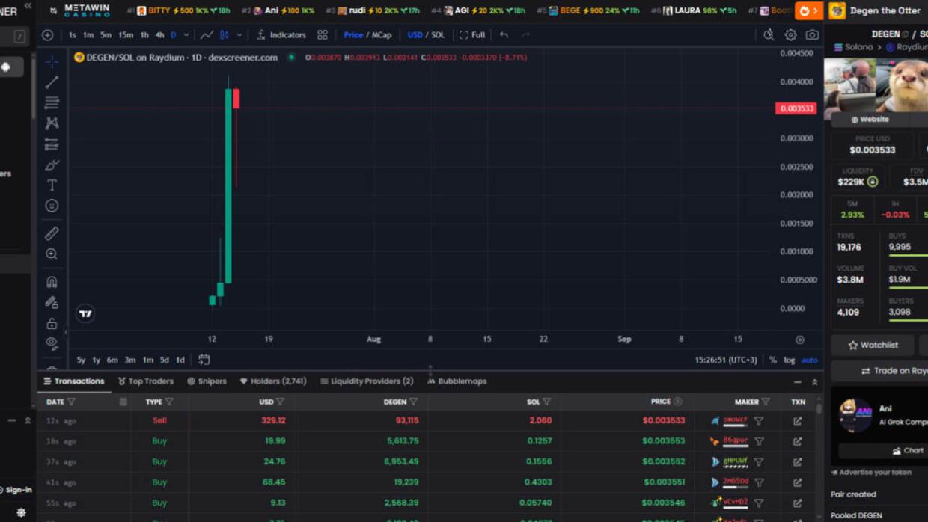The width and height of the screenshot is (928, 522).
Task: Take a chart snapshot with camera icon
Action: pos(812,35)
